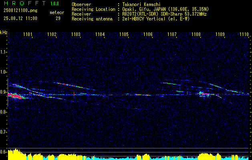Click the speckled echo cluster just after 1108
This screenshot has height=160, width=252.
pos(204,94)
